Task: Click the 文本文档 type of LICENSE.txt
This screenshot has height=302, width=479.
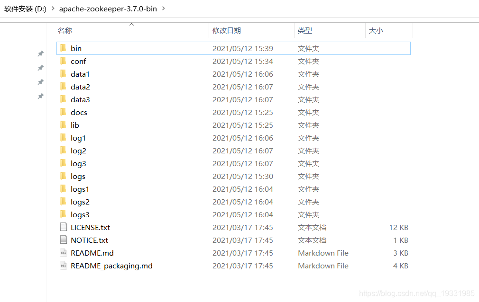Action: tap(312, 228)
